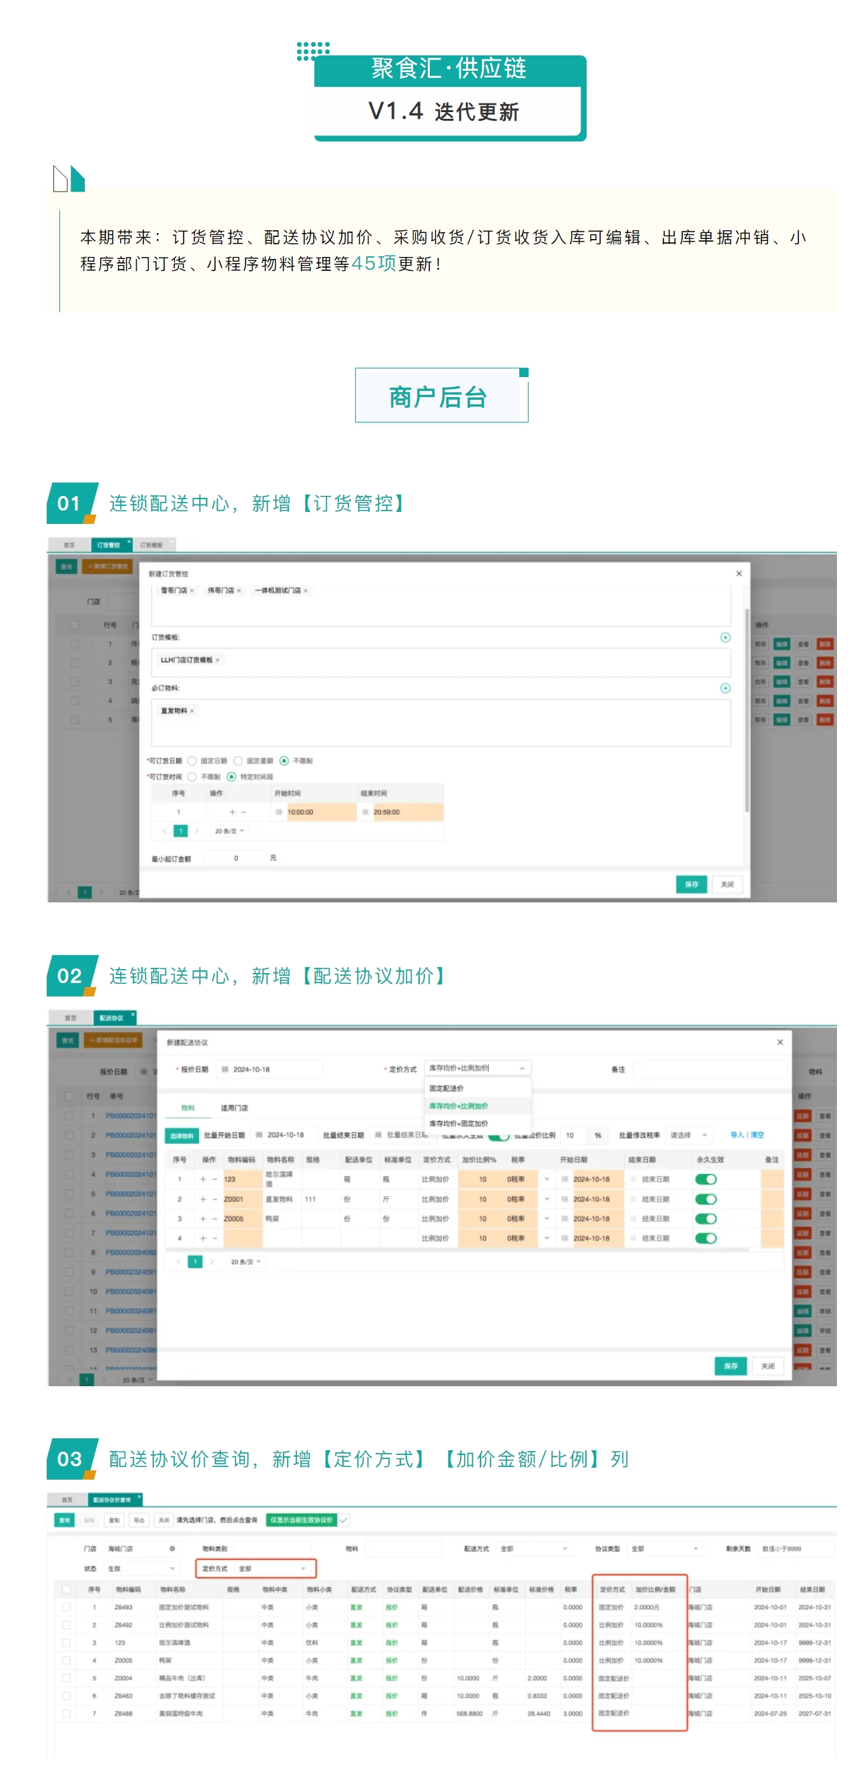Click the plus icon beside 必订物料
Viewport: 863px width, 1792px height.
point(725,688)
